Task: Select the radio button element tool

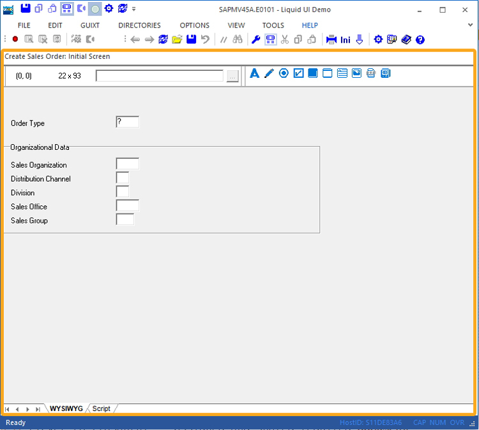Action: tap(284, 73)
